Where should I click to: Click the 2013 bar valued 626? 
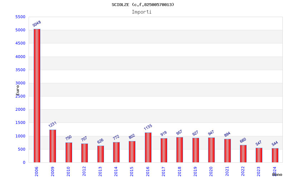100,154
